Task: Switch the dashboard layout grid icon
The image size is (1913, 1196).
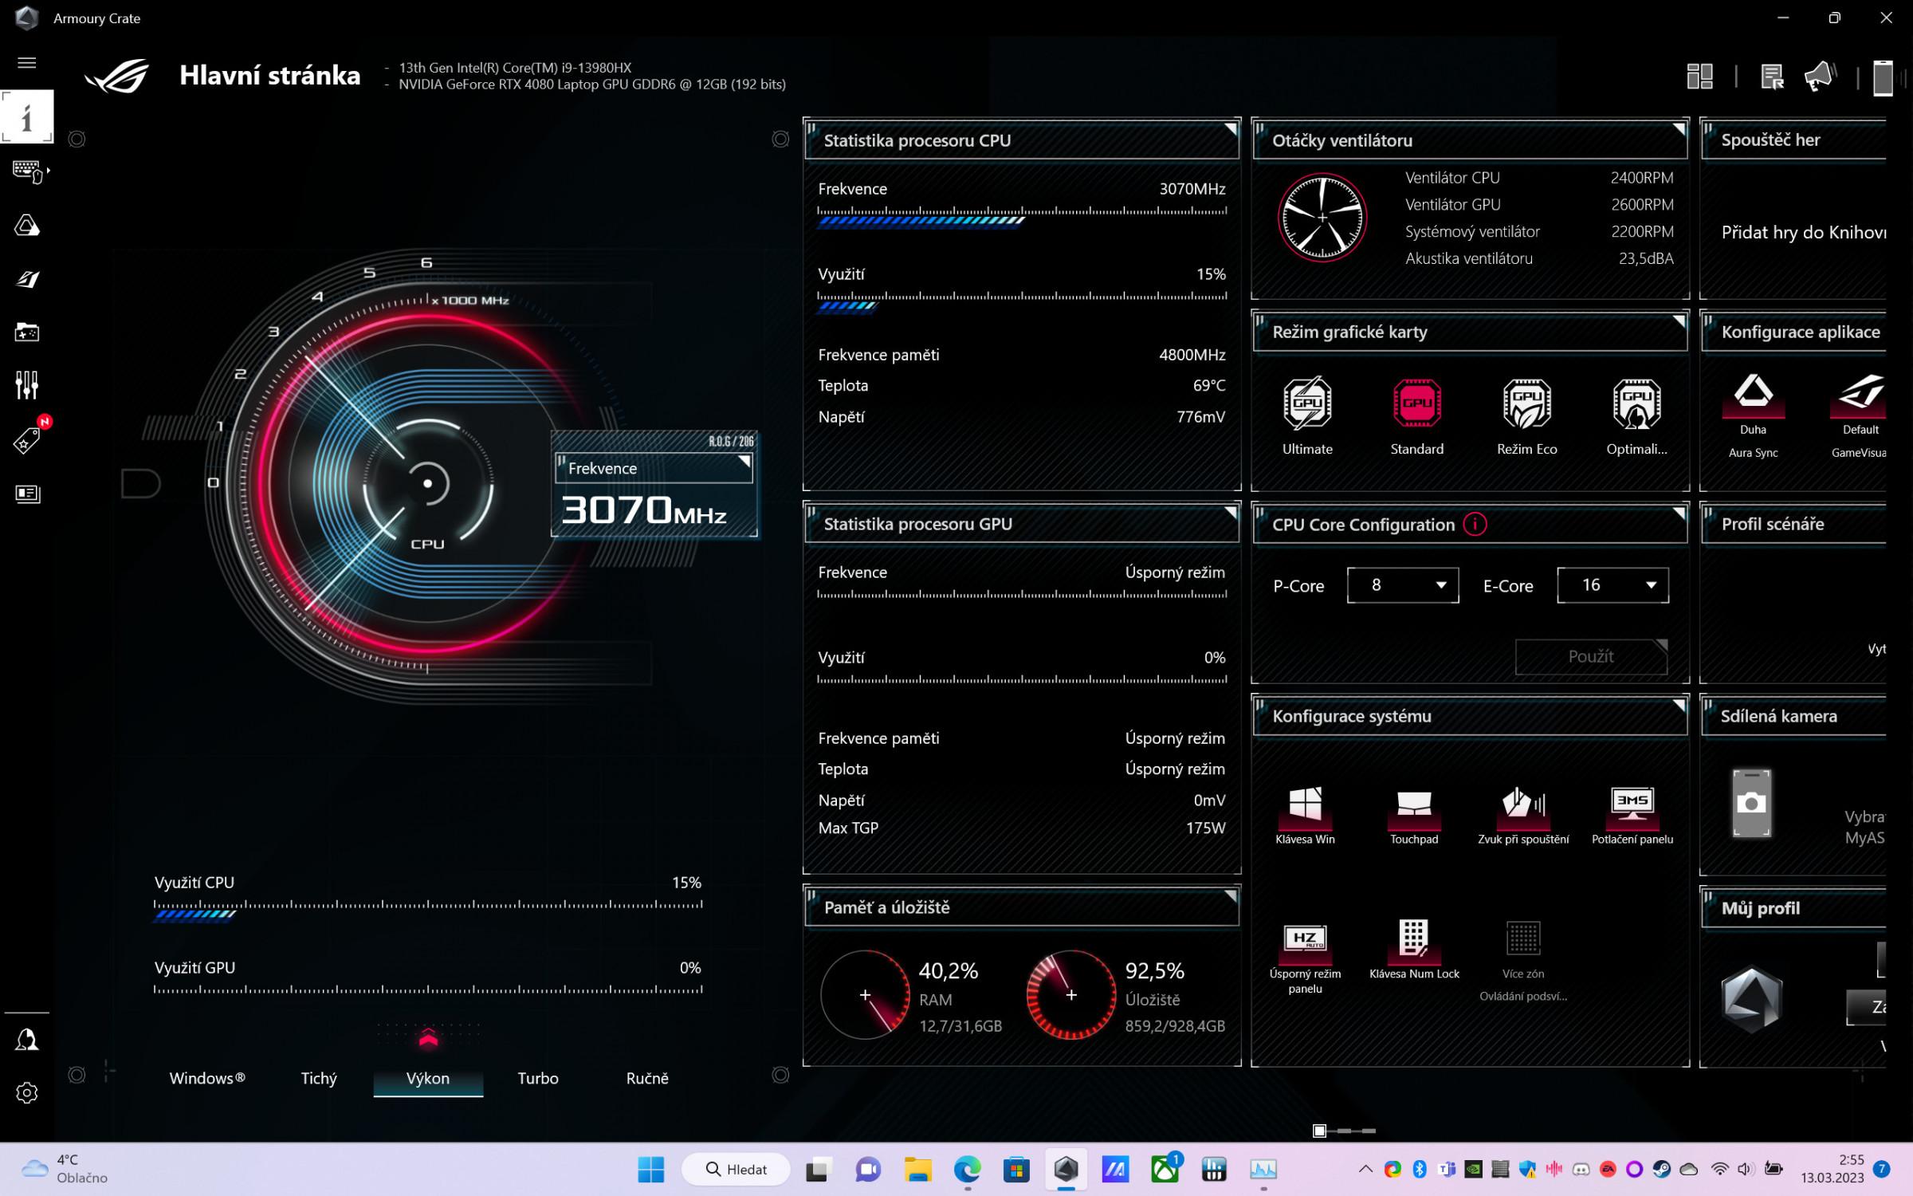Action: (1699, 77)
